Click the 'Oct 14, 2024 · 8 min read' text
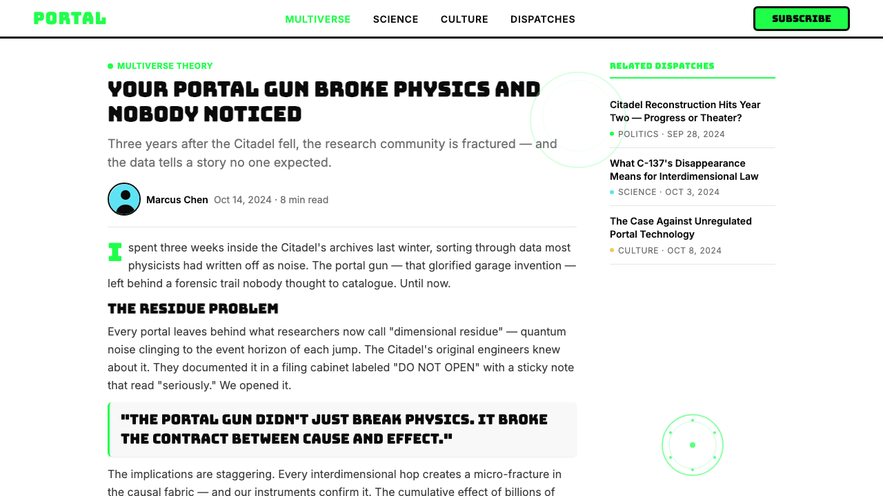Viewport: 883px width, 496px height. (271, 200)
